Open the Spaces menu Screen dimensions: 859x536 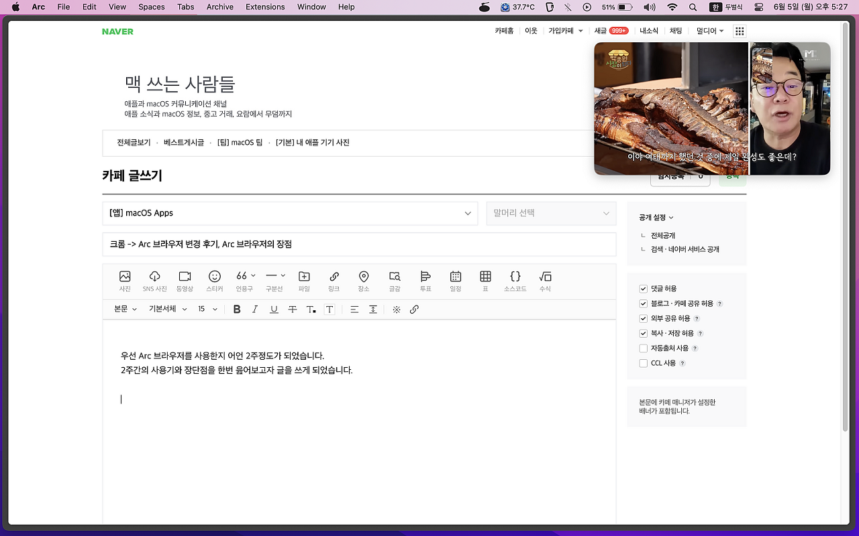tap(151, 7)
